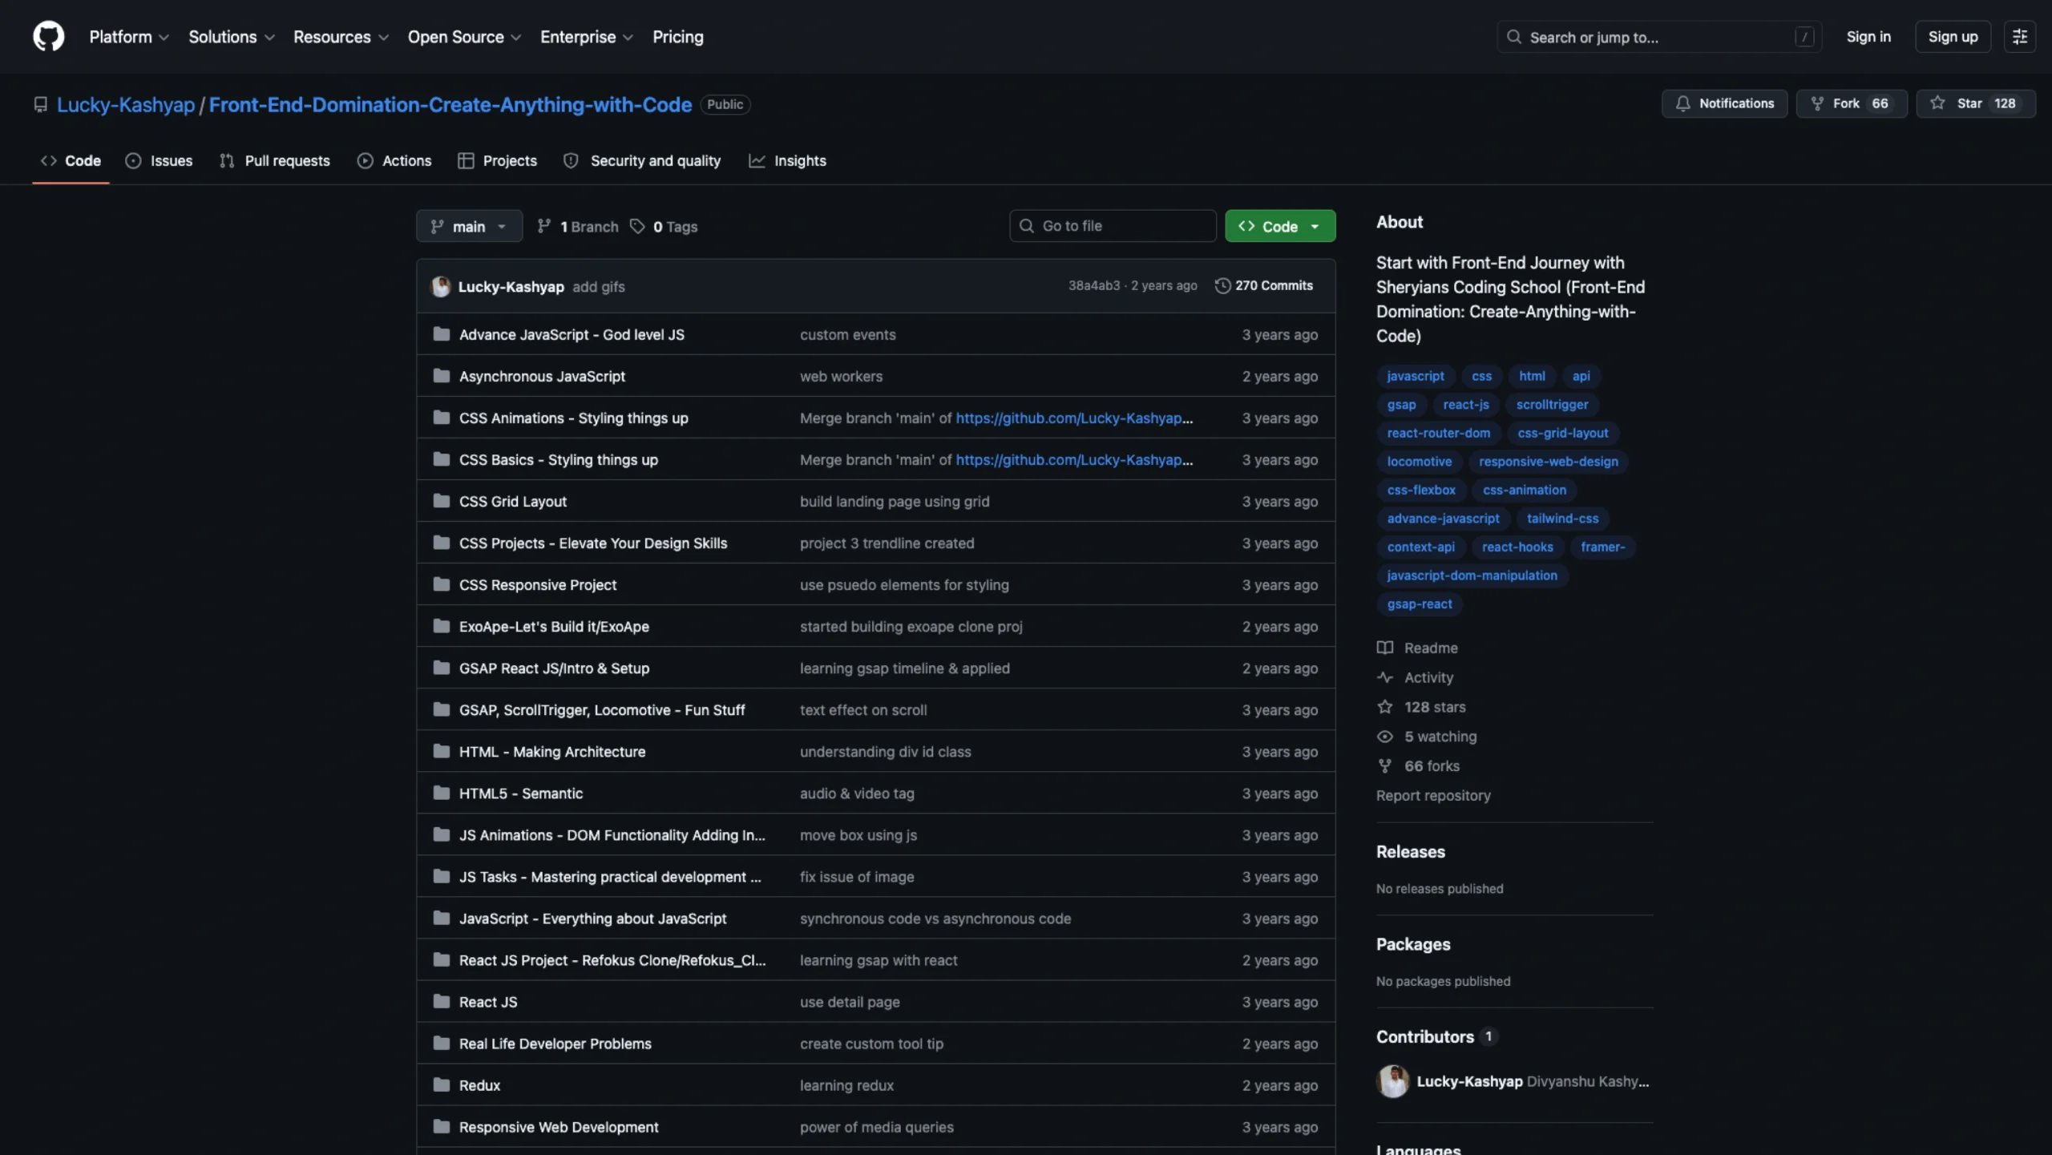Click the tag icon beside 0 Tags
Image resolution: width=2052 pixels, height=1155 pixels.
[x=637, y=227]
